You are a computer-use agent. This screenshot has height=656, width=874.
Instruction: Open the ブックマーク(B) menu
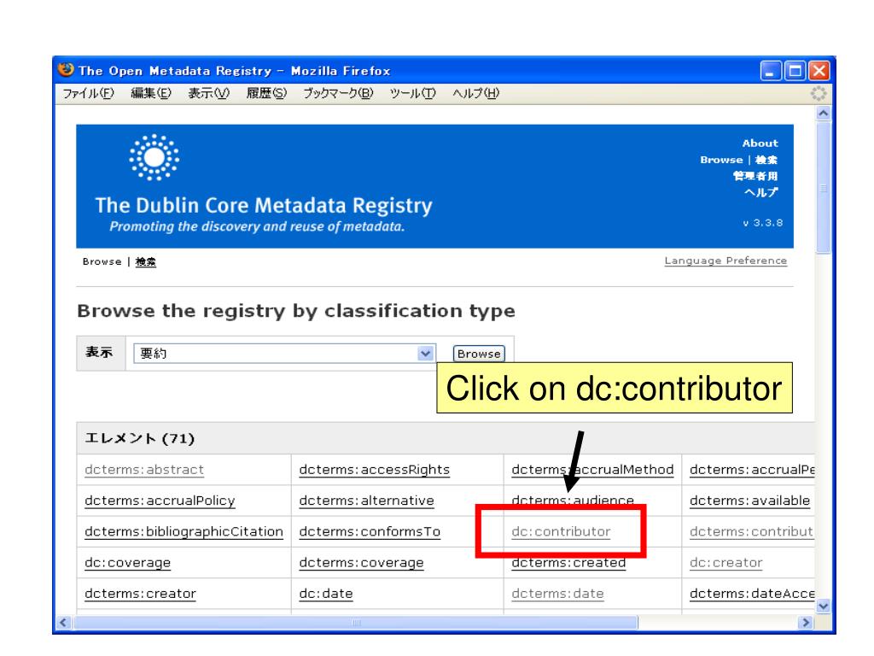tap(338, 93)
